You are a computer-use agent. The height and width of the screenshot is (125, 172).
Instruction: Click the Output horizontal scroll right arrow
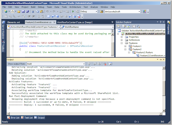[x=161, y=114]
